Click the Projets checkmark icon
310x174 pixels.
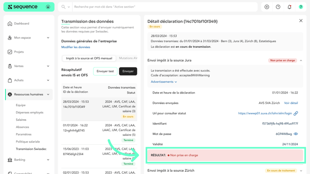click(10, 52)
